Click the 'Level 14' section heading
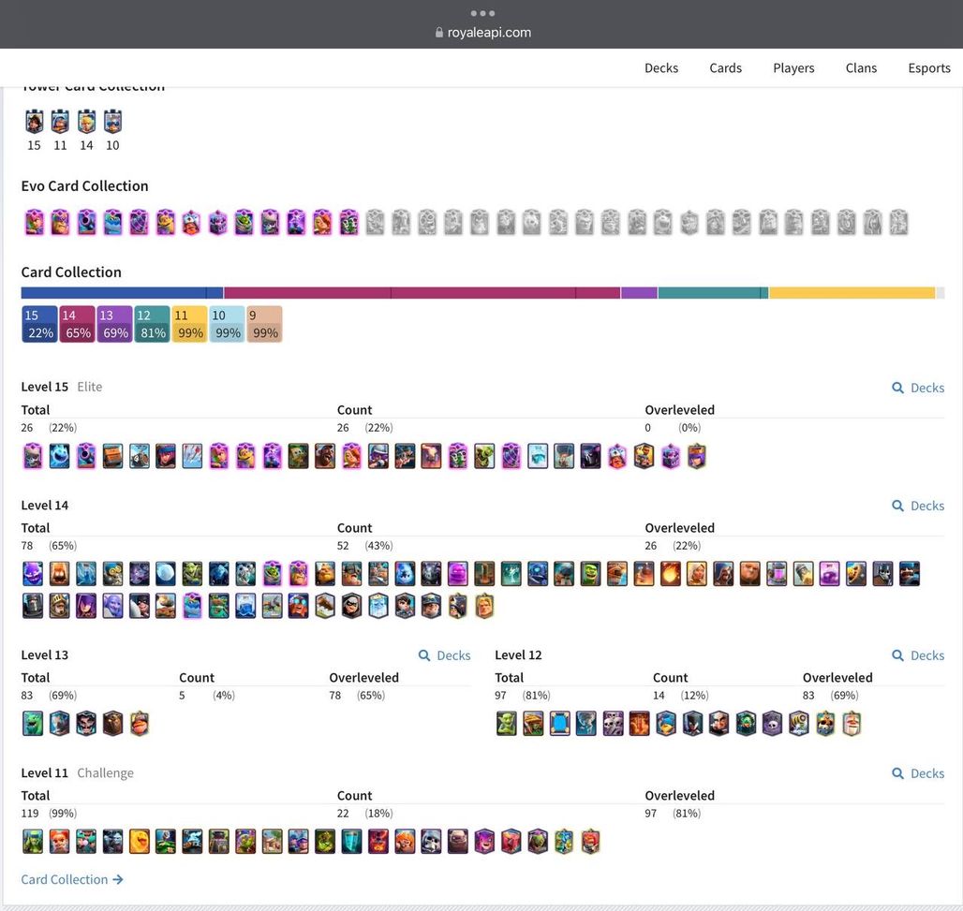The width and height of the screenshot is (963, 911). pos(45,506)
